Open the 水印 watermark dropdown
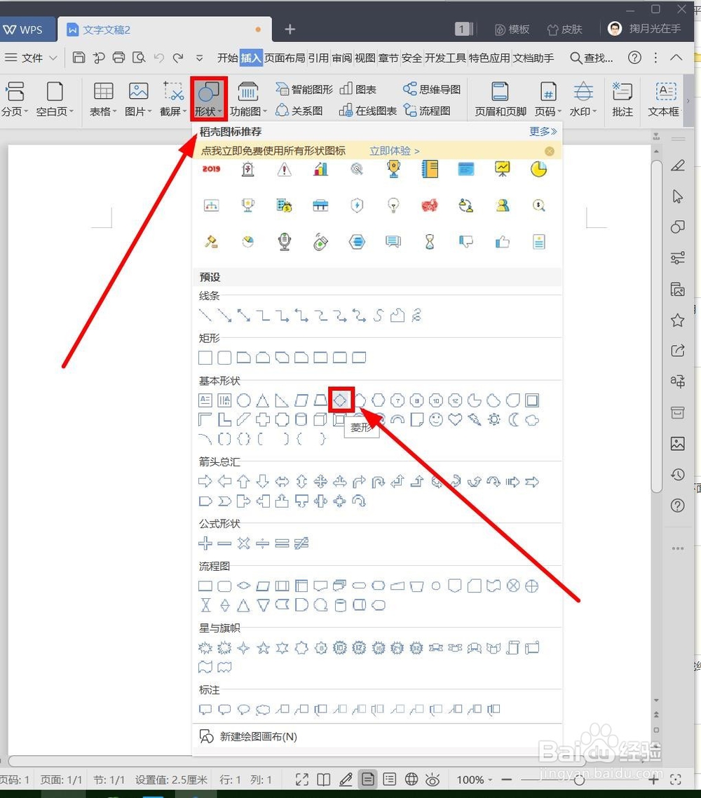The image size is (701, 798). (583, 100)
